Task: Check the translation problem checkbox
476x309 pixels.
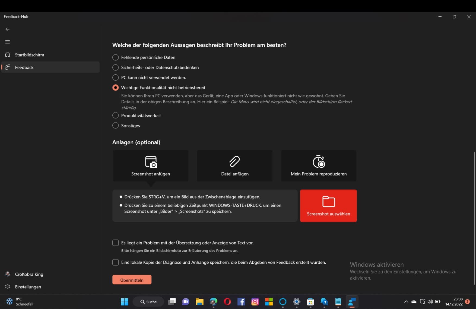Action: tap(116, 243)
